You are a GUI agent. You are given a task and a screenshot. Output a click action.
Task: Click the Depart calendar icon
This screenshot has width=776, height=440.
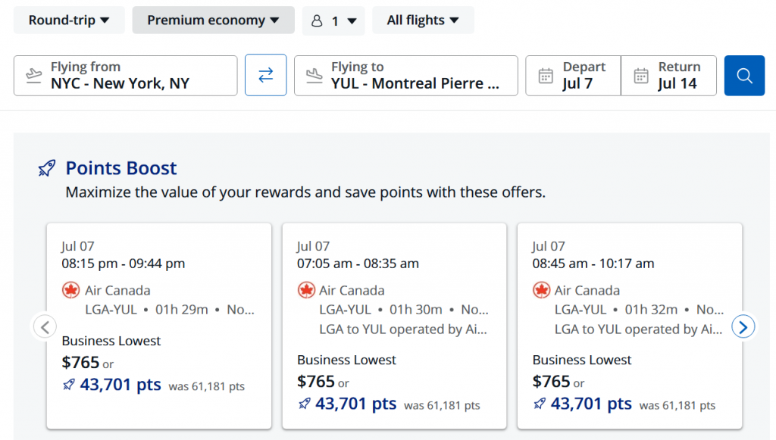click(546, 76)
